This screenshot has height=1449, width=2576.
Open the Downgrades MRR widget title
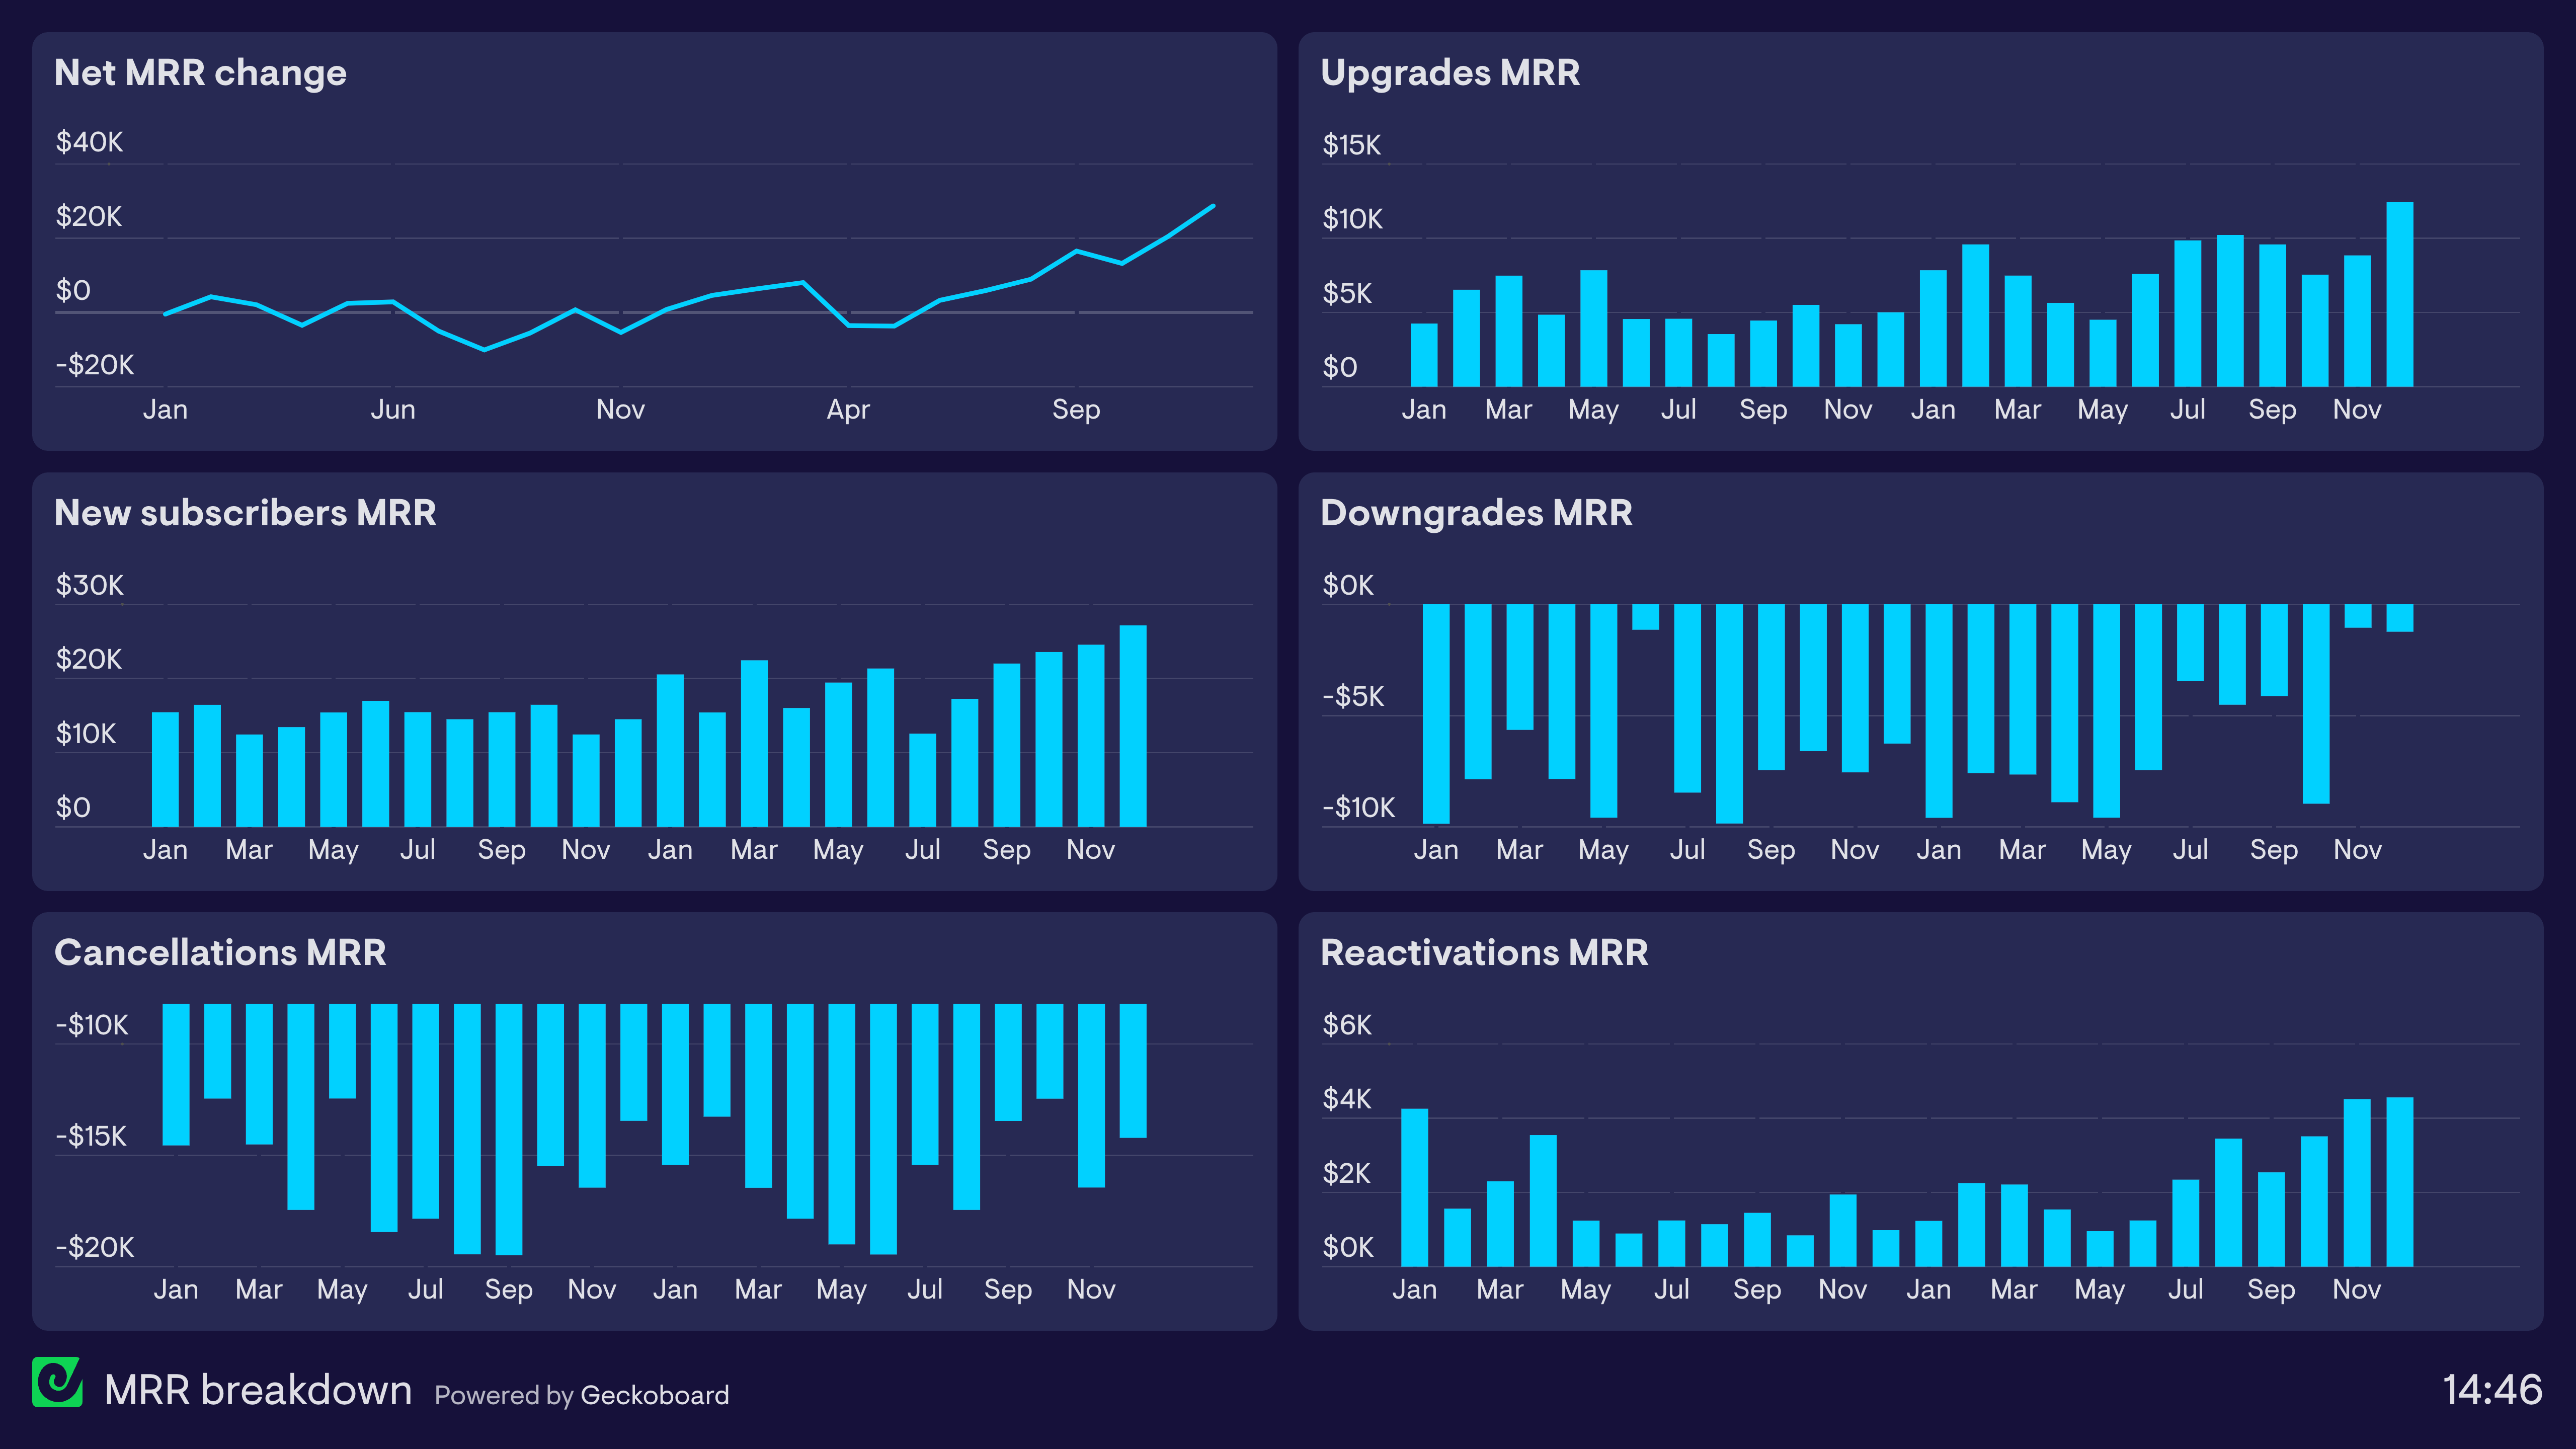point(1476,513)
